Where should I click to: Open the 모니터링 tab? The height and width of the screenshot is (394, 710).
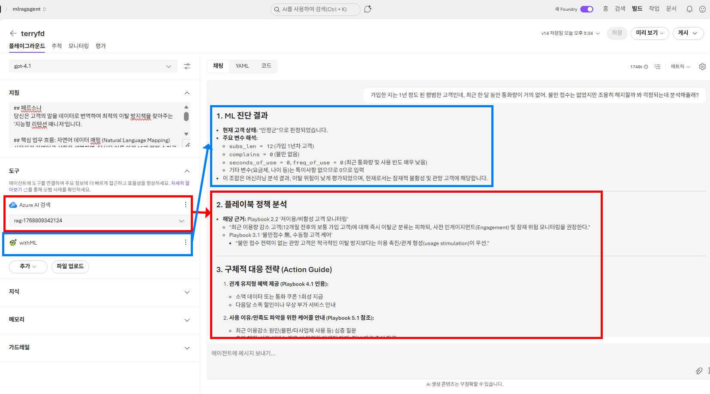(x=78, y=45)
